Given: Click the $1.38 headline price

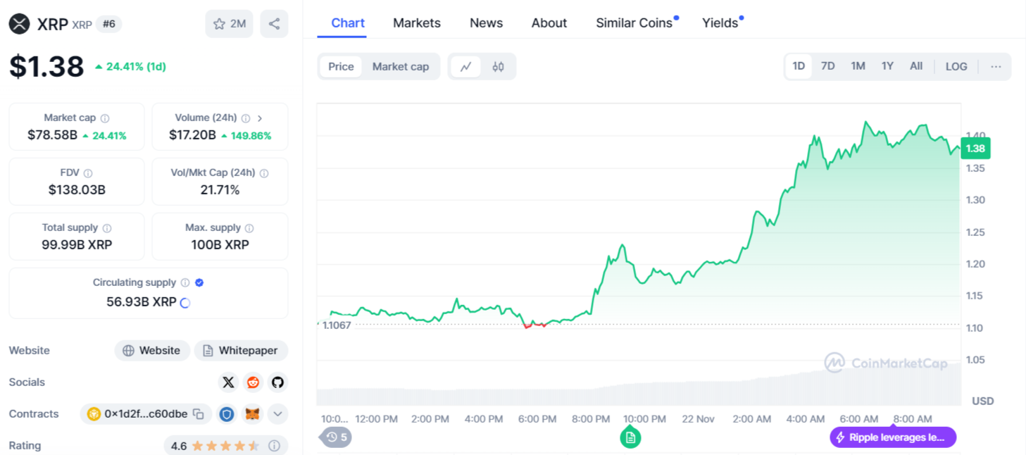Looking at the screenshot, I should pos(46,66).
